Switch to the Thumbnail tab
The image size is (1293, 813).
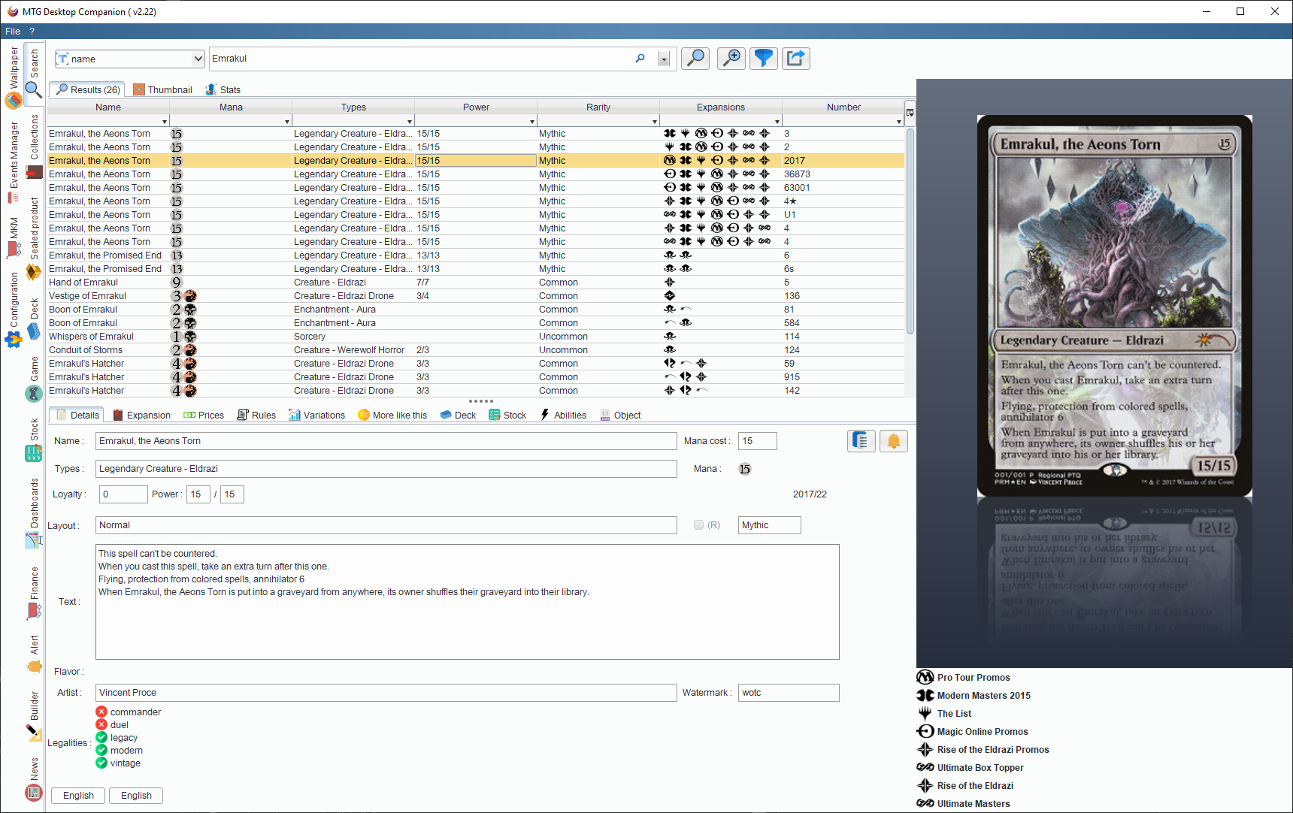(162, 89)
